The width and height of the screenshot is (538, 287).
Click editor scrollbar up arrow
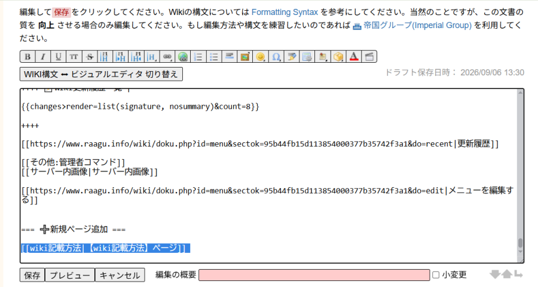coord(521,93)
